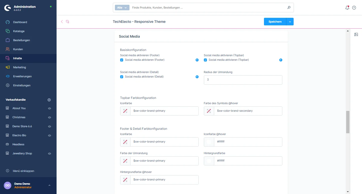
Task: Expand the Speichern button dropdown arrow
Action: tap(290, 22)
